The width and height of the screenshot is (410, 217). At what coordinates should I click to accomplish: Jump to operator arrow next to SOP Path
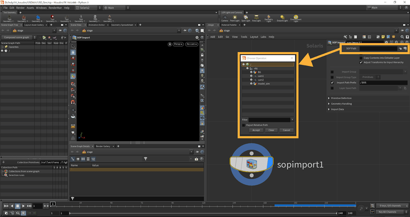point(400,48)
